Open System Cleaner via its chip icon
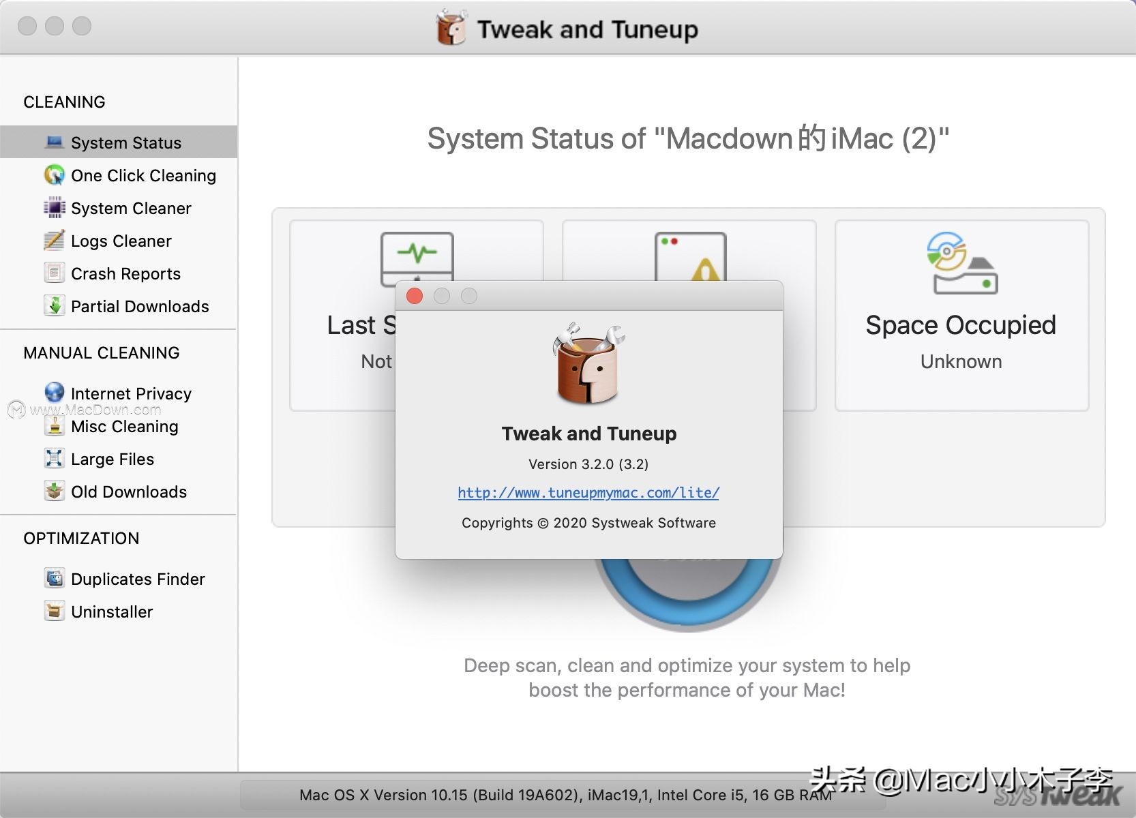Screen dimensions: 1136x818 click(53, 208)
